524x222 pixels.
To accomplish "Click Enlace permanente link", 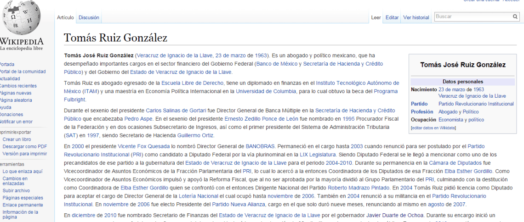I will click(x=23, y=205).
